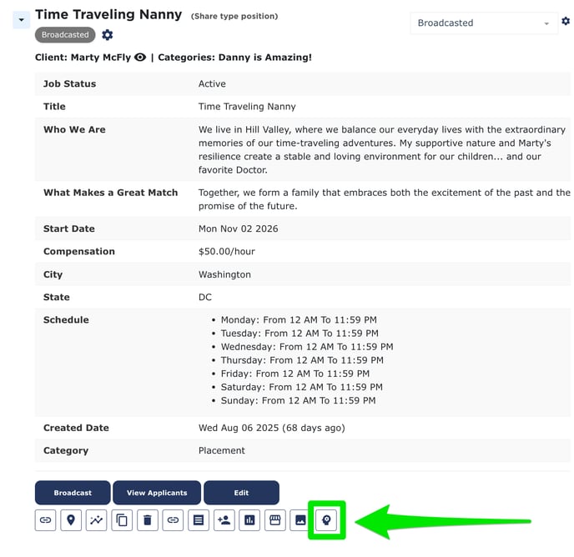Open the bar chart report icon
Screen dimensions: 574x557
[249, 520]
